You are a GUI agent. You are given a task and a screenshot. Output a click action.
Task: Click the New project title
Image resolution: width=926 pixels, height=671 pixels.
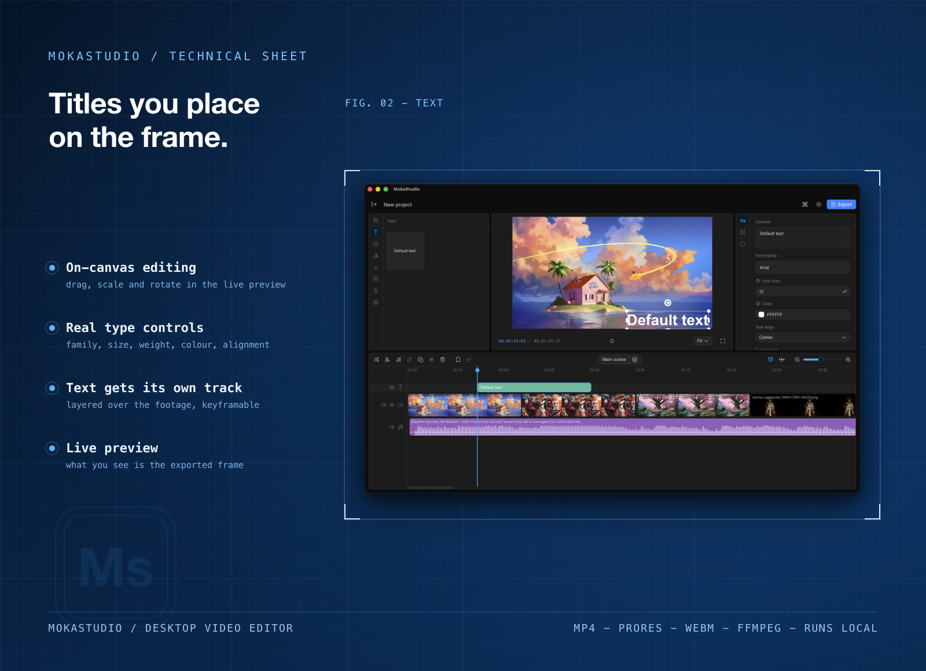(398, 204)
